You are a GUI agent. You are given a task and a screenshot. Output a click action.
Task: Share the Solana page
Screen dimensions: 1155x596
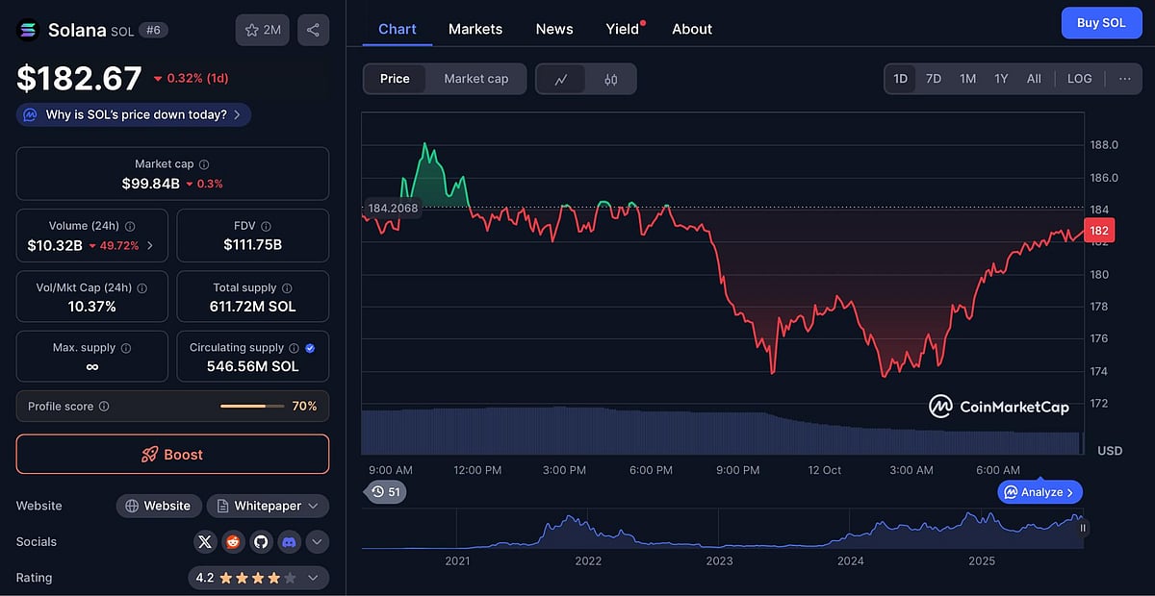tap(313, 30)
